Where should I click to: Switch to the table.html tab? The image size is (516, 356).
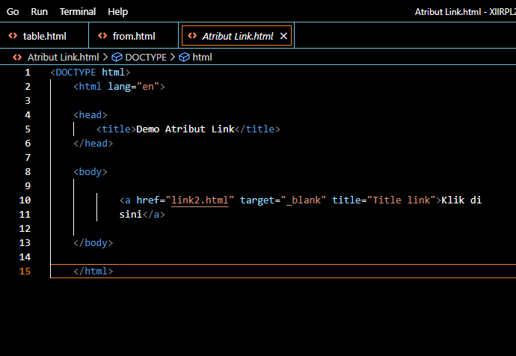[44, 36]
